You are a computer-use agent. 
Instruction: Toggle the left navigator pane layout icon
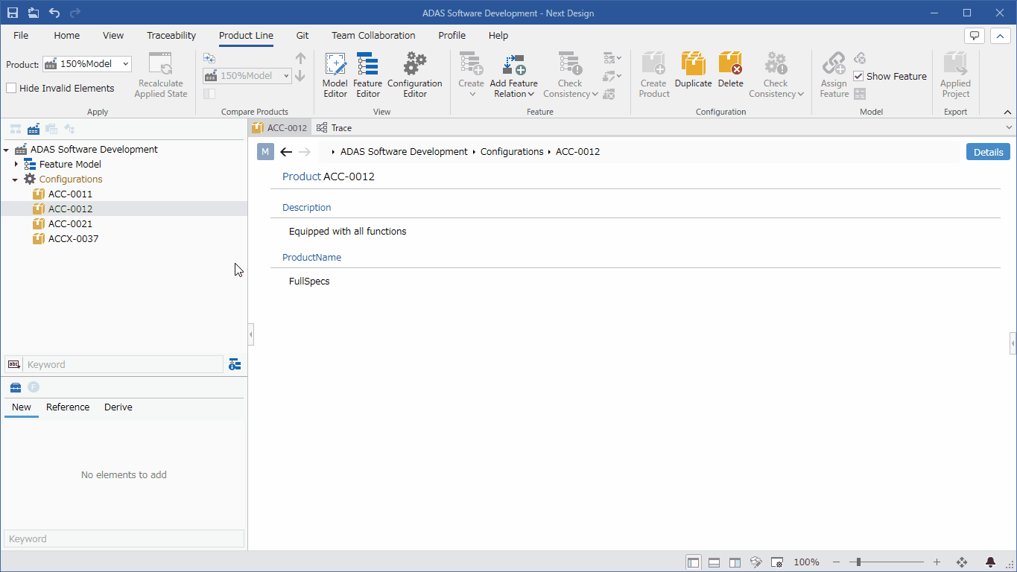[694, 562]
